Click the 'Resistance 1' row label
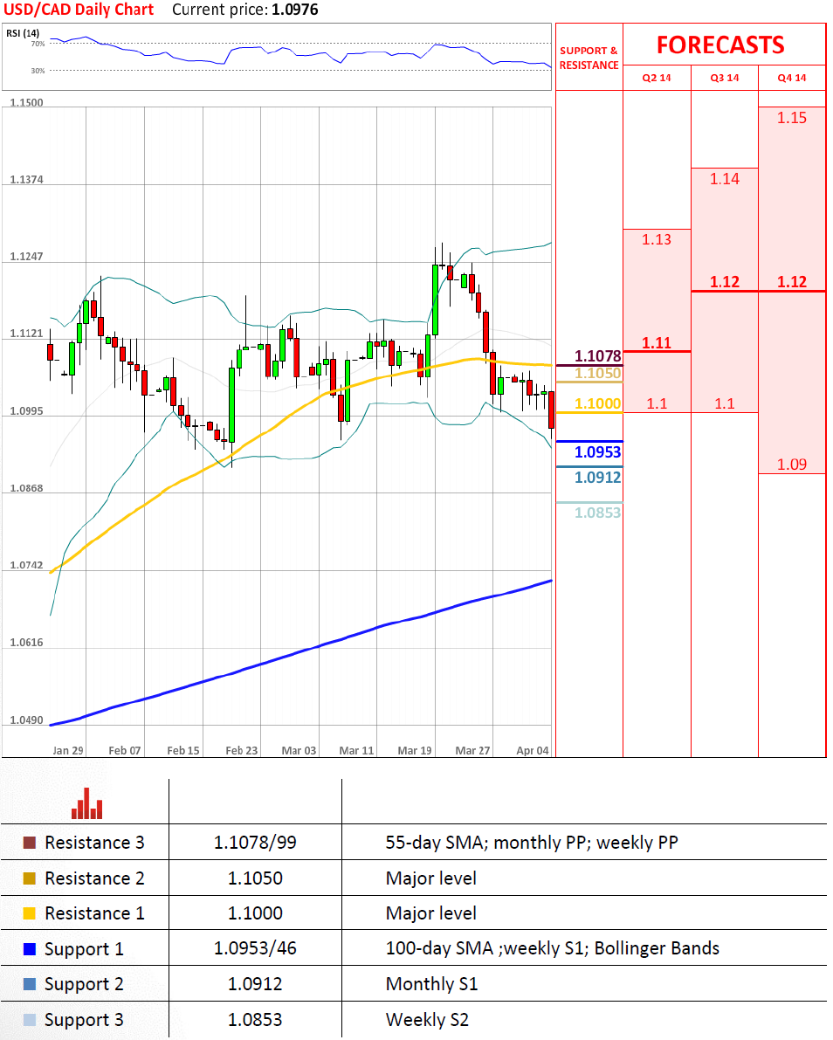Image resolution: width=833 pixels, height=1040 pixels. coord(94,913)
